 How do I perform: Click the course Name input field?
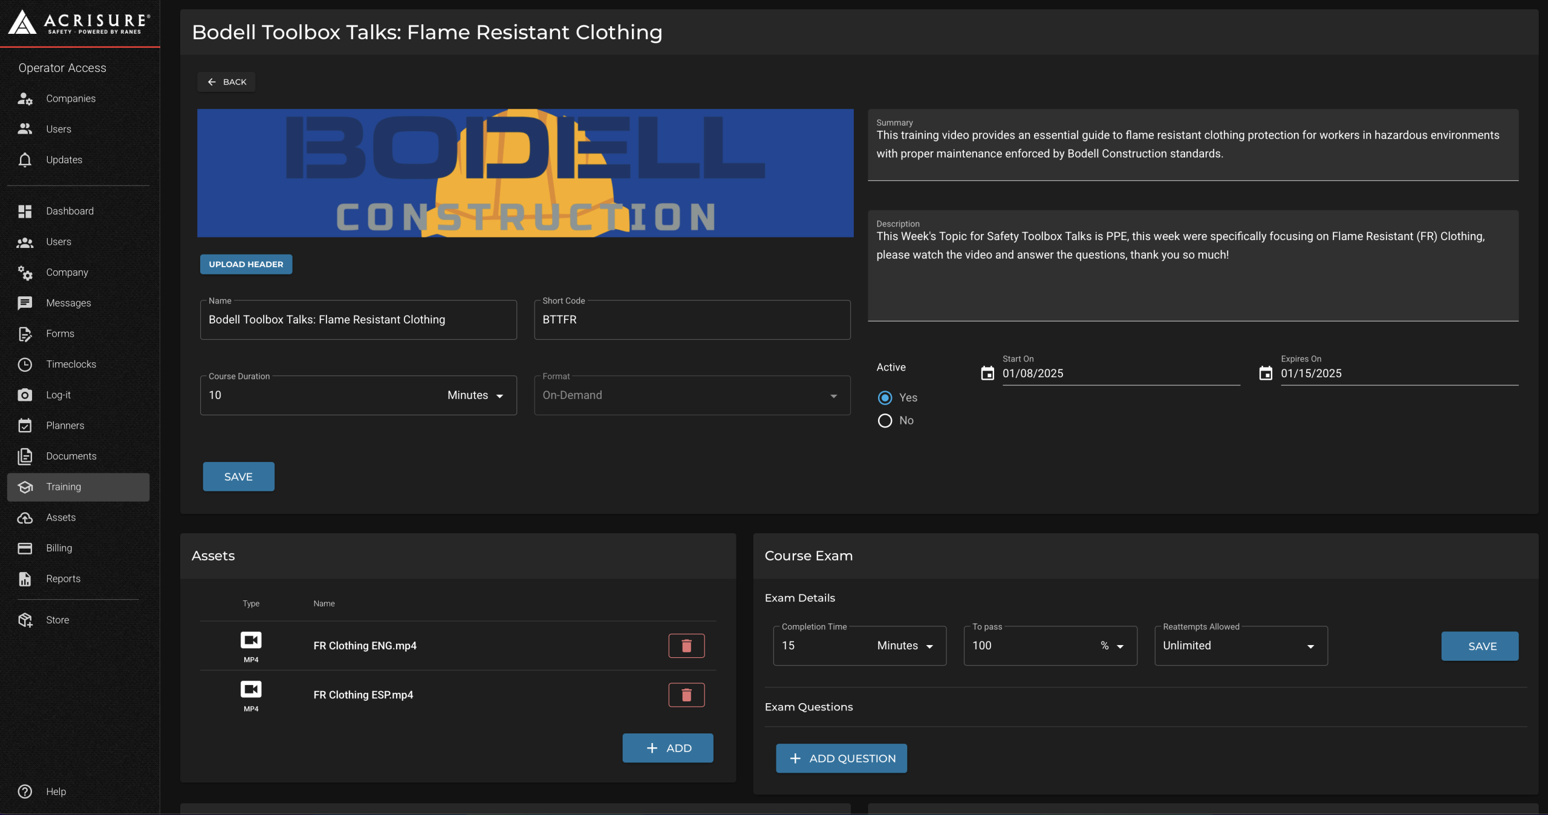click(358, 320)
